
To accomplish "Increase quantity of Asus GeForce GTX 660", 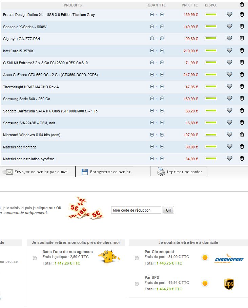I will pos(162,75).
